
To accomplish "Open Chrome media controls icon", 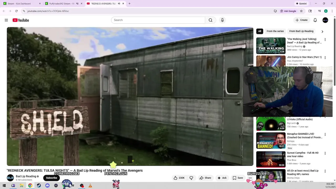I will 319,11.
